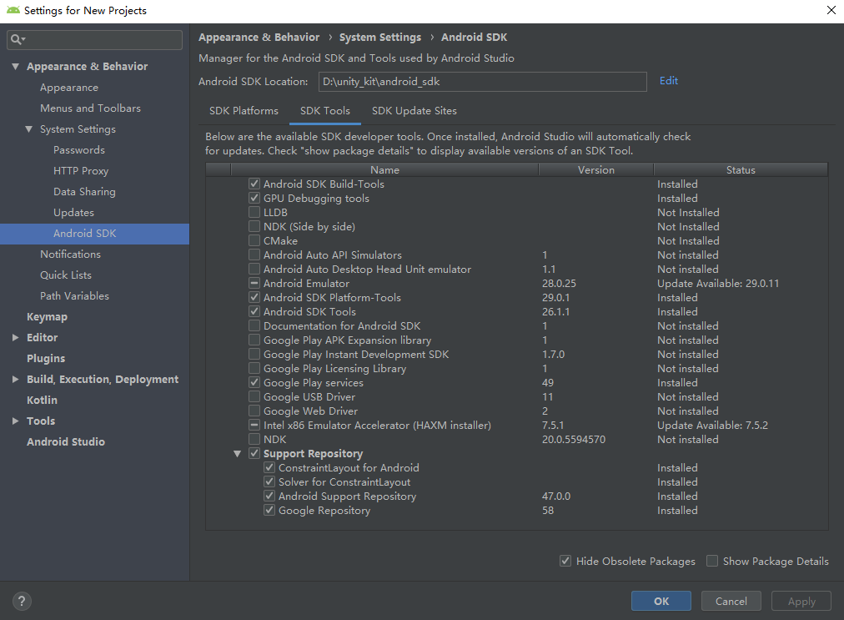Collapse System Settings tree node
844x620 pixels.
[29, 129]
